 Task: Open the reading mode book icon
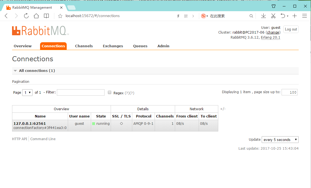(x=47, y=16)
